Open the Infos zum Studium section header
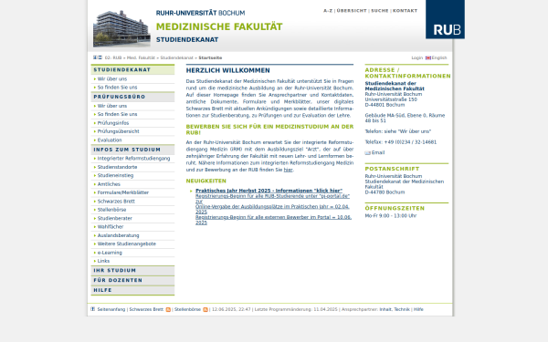The width and height of the screenshot is (548, 342). (x=132, y=150)
